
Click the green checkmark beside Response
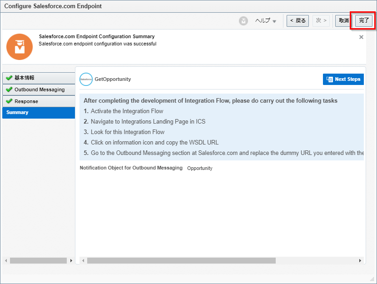[9, 101]
